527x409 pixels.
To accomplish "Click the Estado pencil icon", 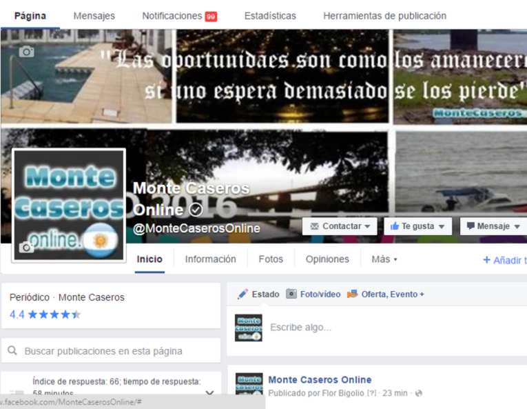I will [x=242, y=294].
